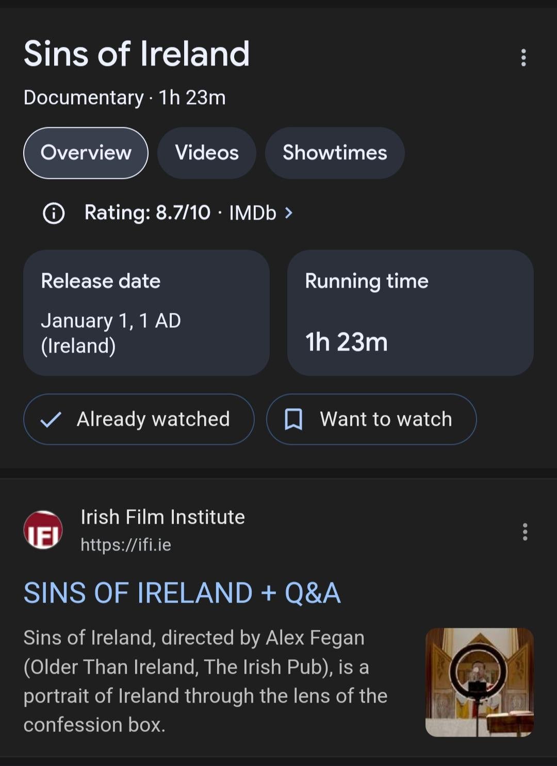
Task: Tap the Release date info card
Action: coord(146,313)
